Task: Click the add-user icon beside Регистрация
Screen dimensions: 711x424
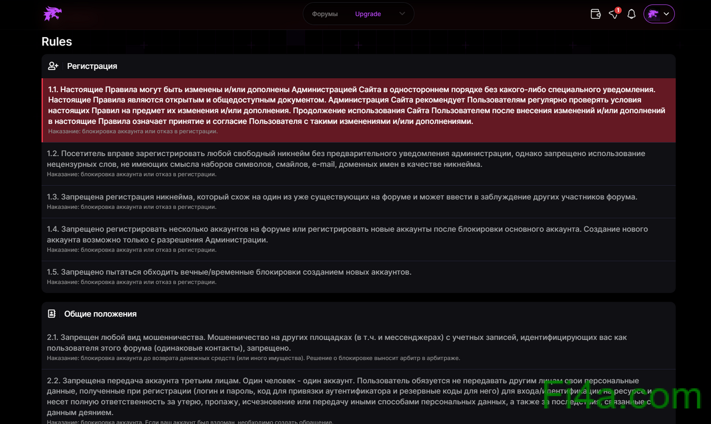Action: click(53, 66)
